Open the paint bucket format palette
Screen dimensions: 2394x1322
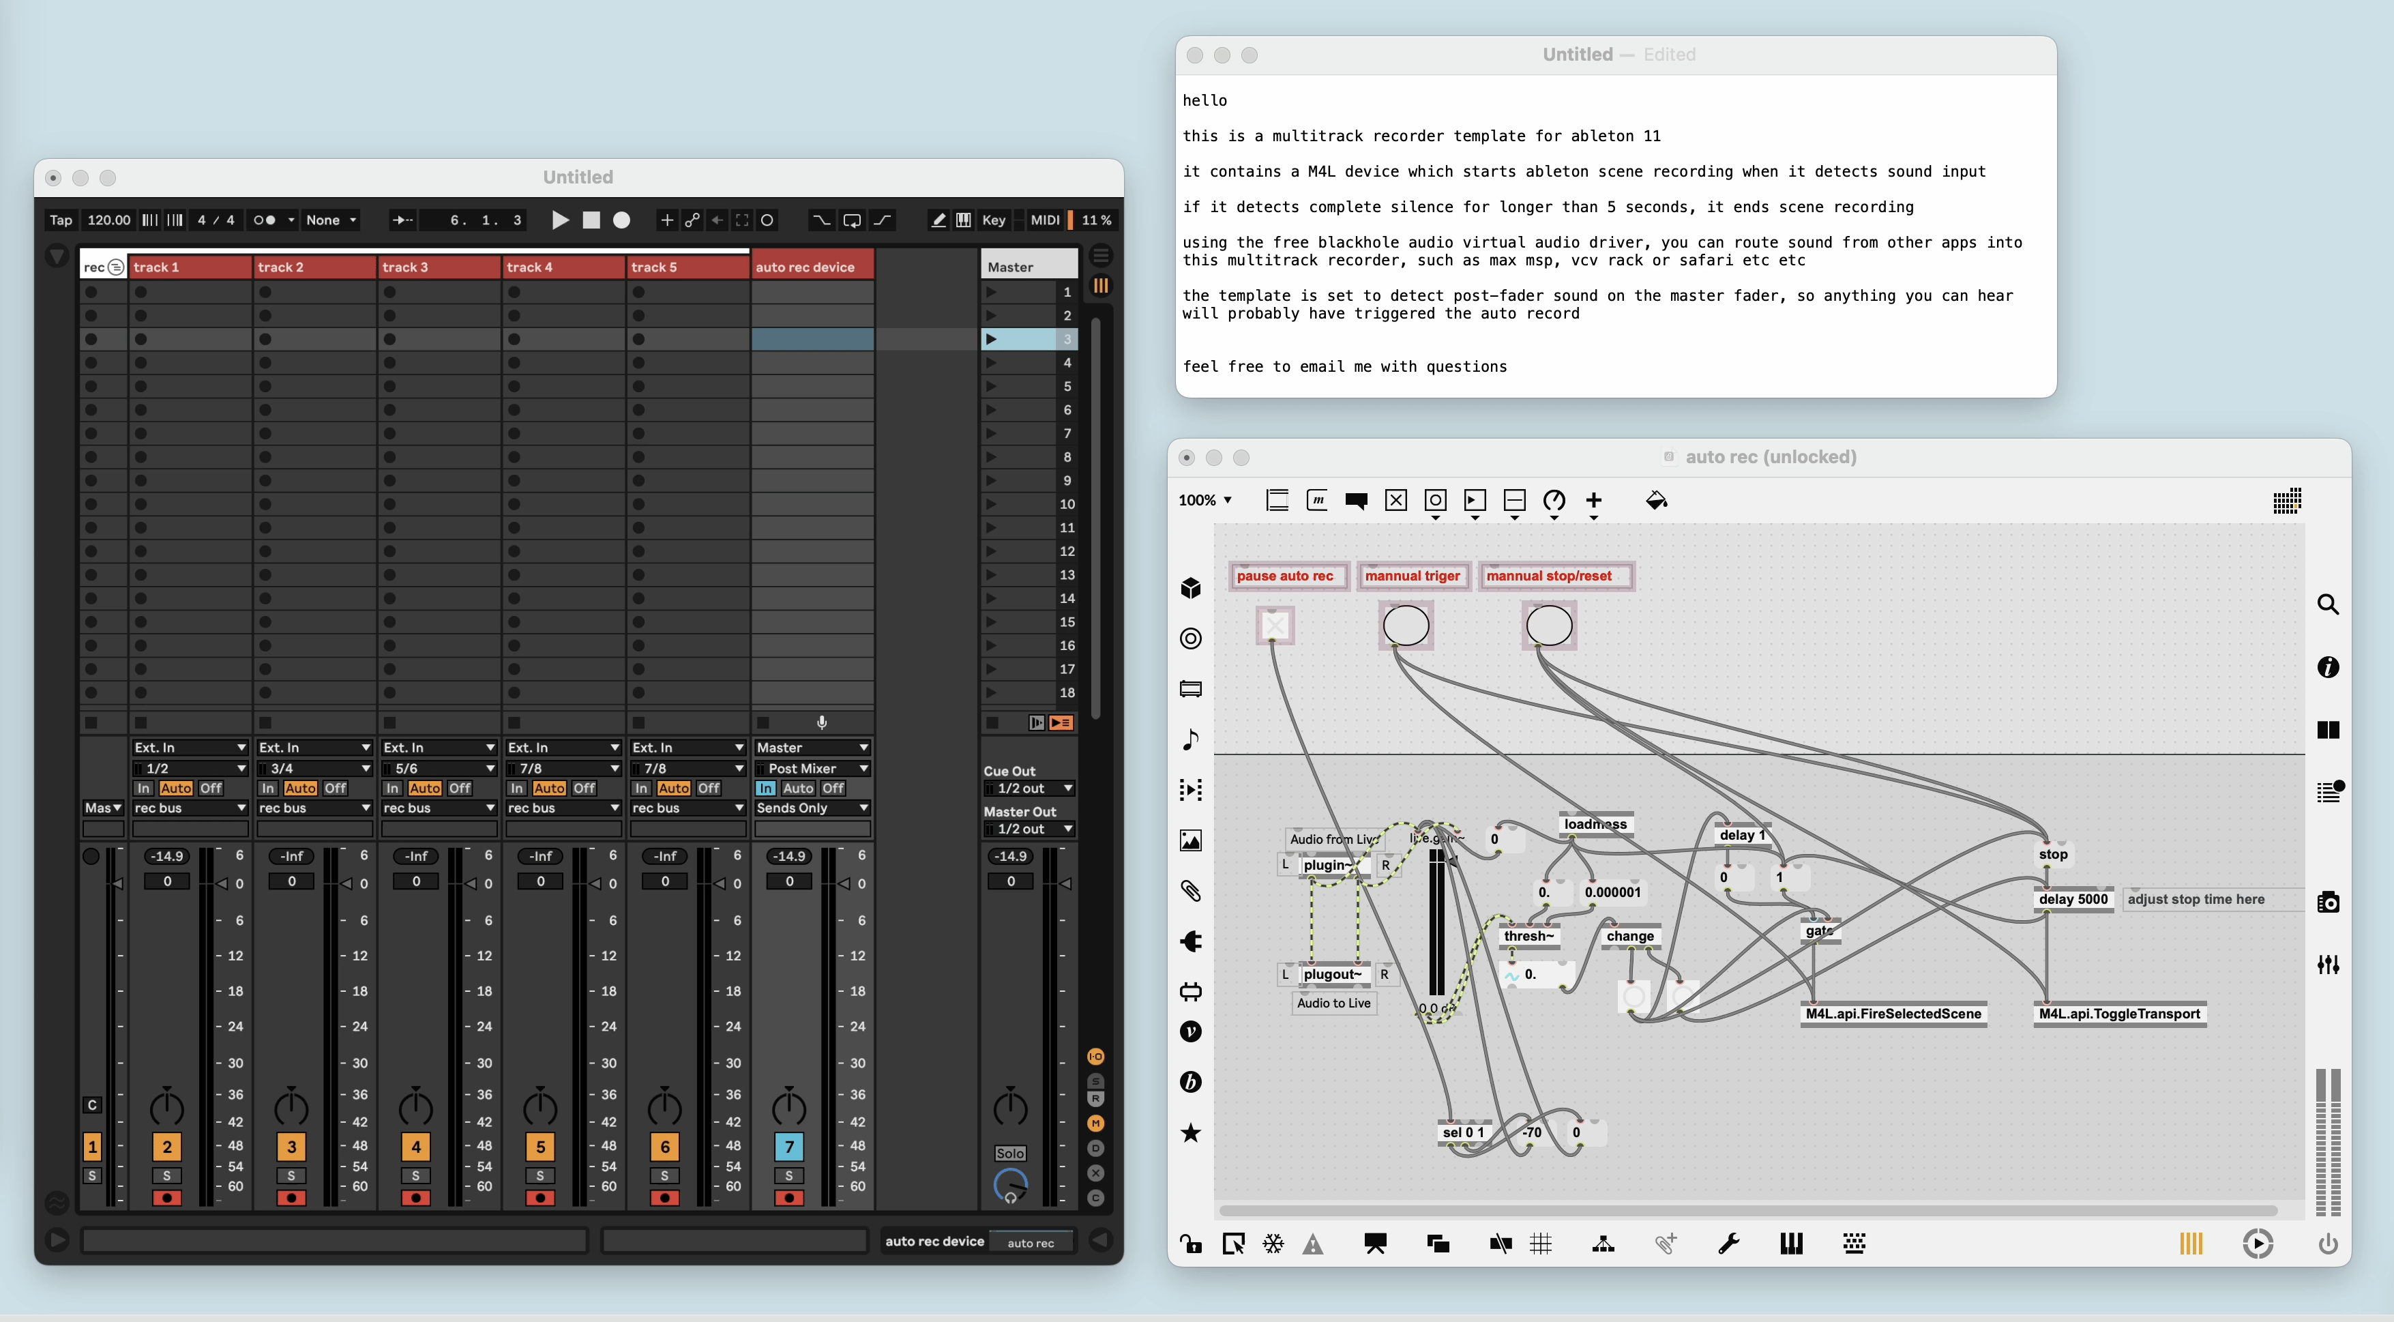pyautogui.click(x=1656, y=501)
